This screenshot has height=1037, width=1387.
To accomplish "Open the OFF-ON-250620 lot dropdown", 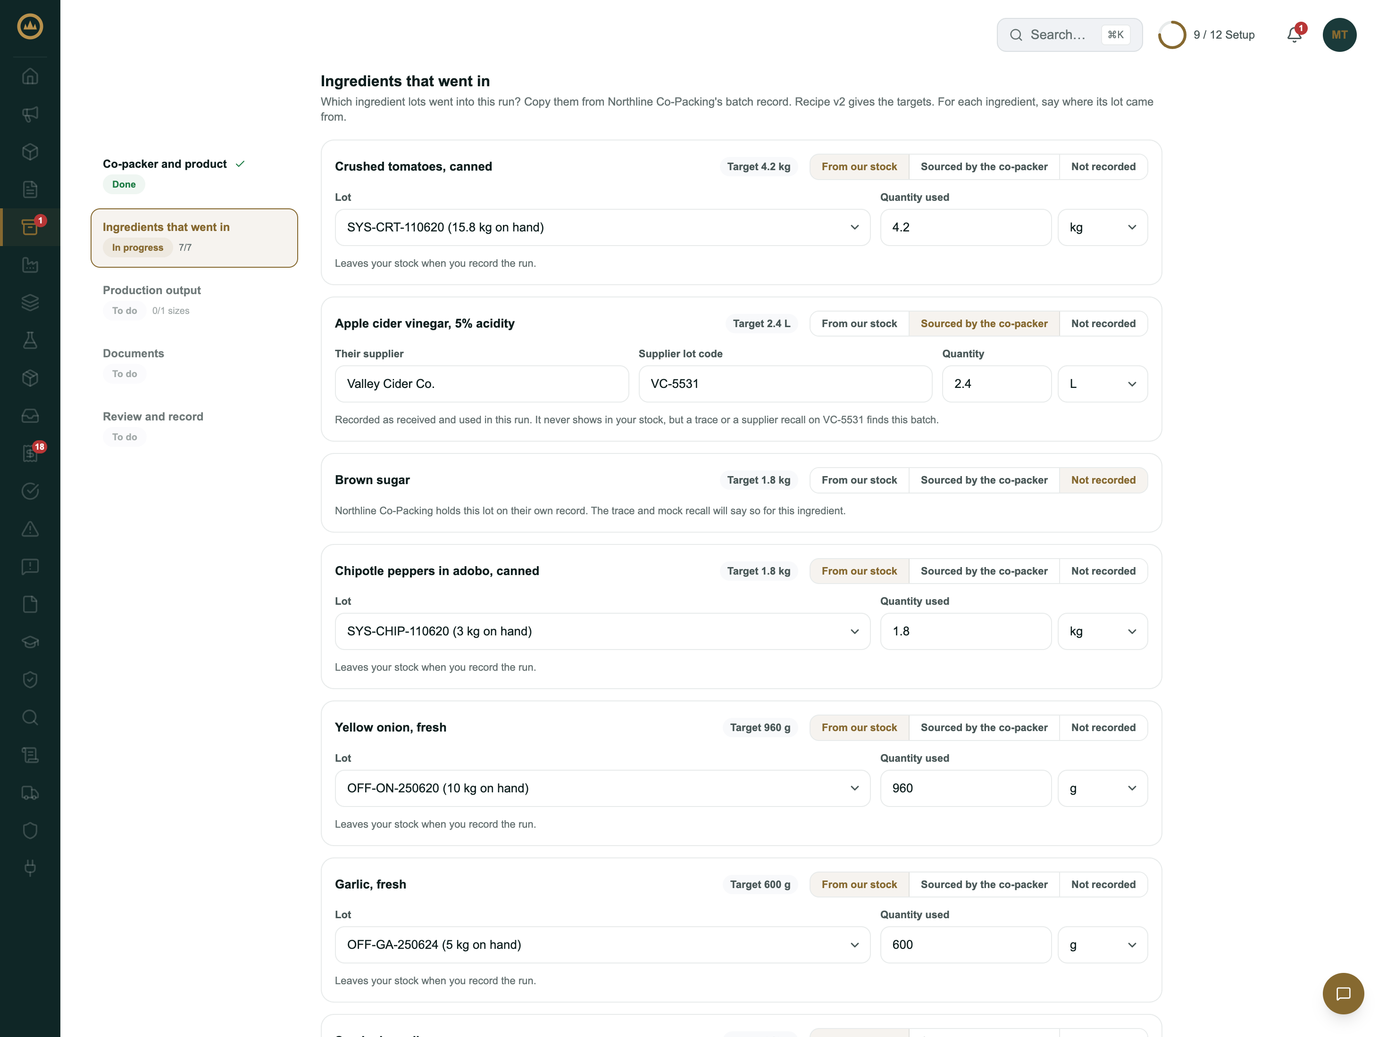I will 602,788.
